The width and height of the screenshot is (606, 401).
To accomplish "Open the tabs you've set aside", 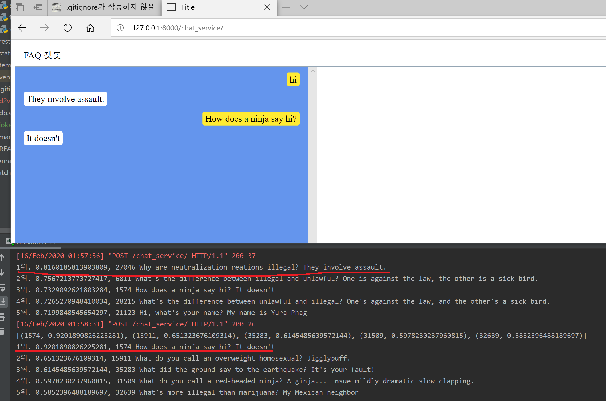I will pyautogui.click(x=20, y=7).
